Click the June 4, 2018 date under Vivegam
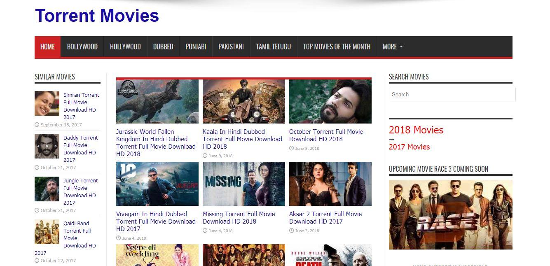 click(134, 238)
